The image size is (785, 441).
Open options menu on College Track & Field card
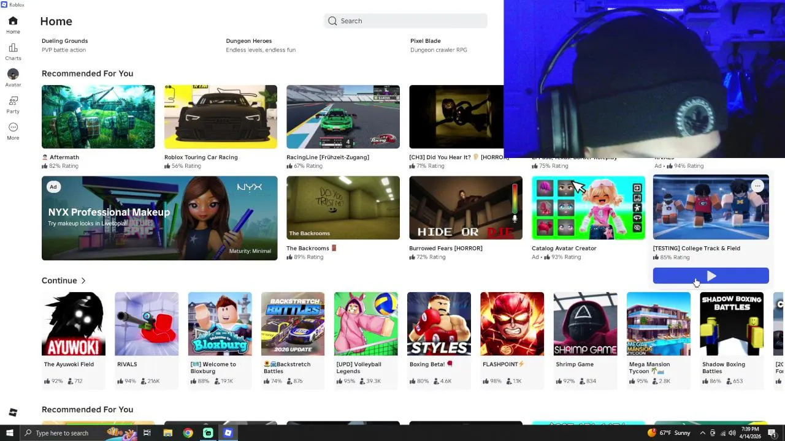pos(757,186)
